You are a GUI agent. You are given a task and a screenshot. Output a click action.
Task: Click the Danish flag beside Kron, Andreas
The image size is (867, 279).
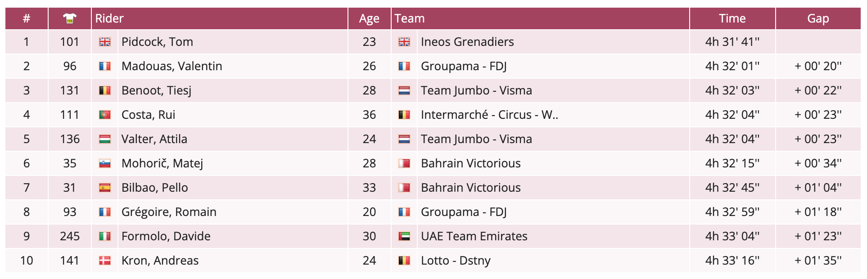coord(105,261)
